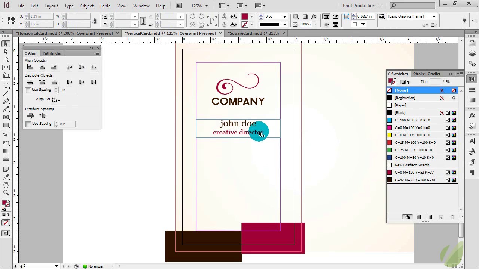This screenshot has height=269, width=479.
Task: Click Align Horizontal Centers icon
Action: coord(42,67)
